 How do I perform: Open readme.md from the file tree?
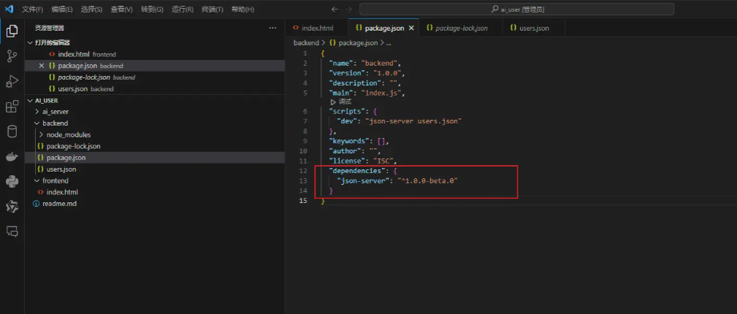click(x=59, y=204)
